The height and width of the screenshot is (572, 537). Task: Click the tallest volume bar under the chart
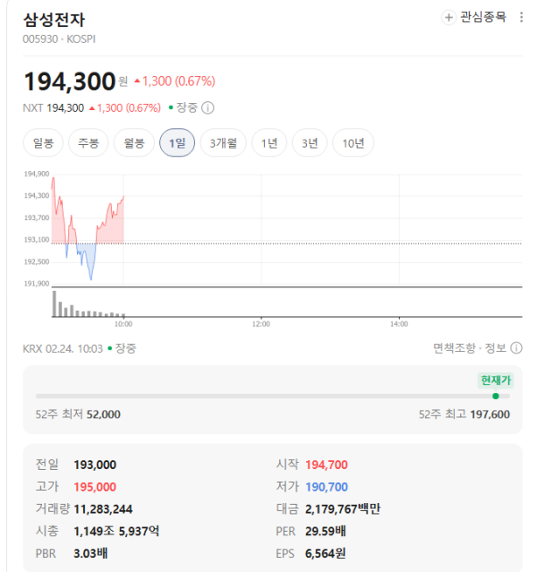54,303
